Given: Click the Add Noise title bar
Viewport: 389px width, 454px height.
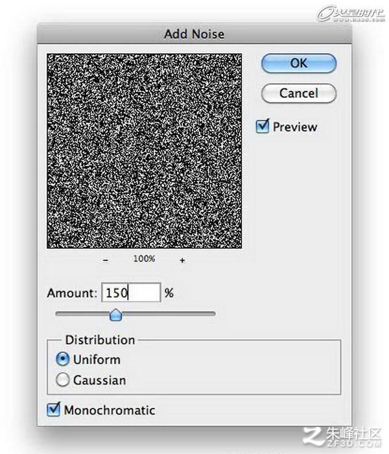Looking at the screenshot, I should (194, 34).
